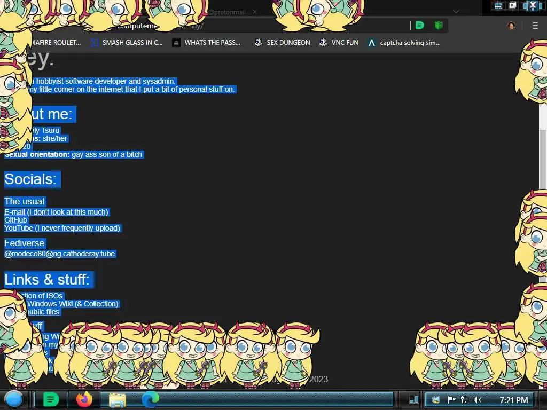Open the E-mail (I don't look at this much) link
The width and height of the screenshot is (547, 410).
(57, 212)
